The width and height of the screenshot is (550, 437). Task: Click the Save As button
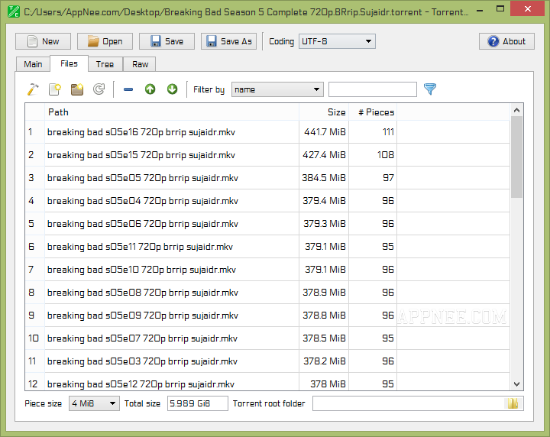(228, 41)
